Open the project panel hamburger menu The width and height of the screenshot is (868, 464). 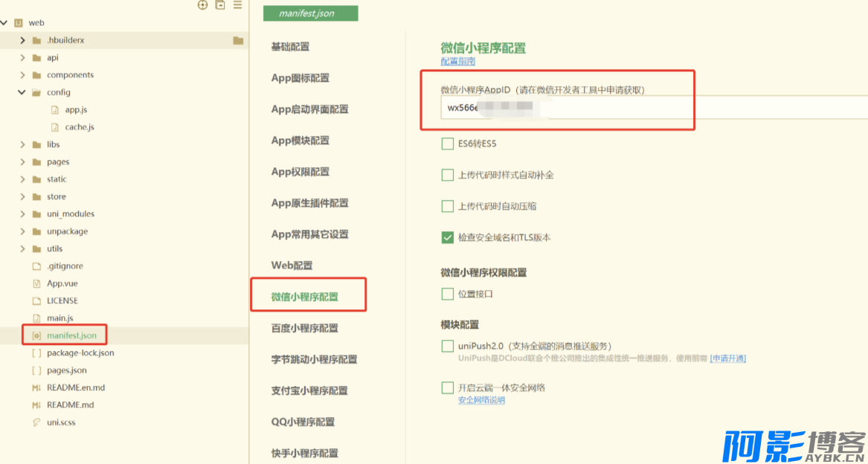click(238, 5)
